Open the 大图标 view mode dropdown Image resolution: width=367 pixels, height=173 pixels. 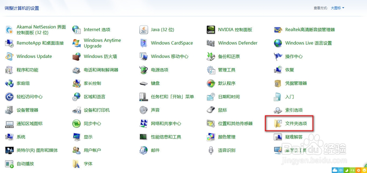point(337,8)
